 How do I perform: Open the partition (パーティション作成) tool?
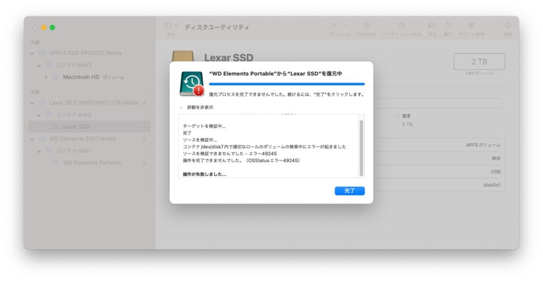pyautogui.click(x=402, y=25)
